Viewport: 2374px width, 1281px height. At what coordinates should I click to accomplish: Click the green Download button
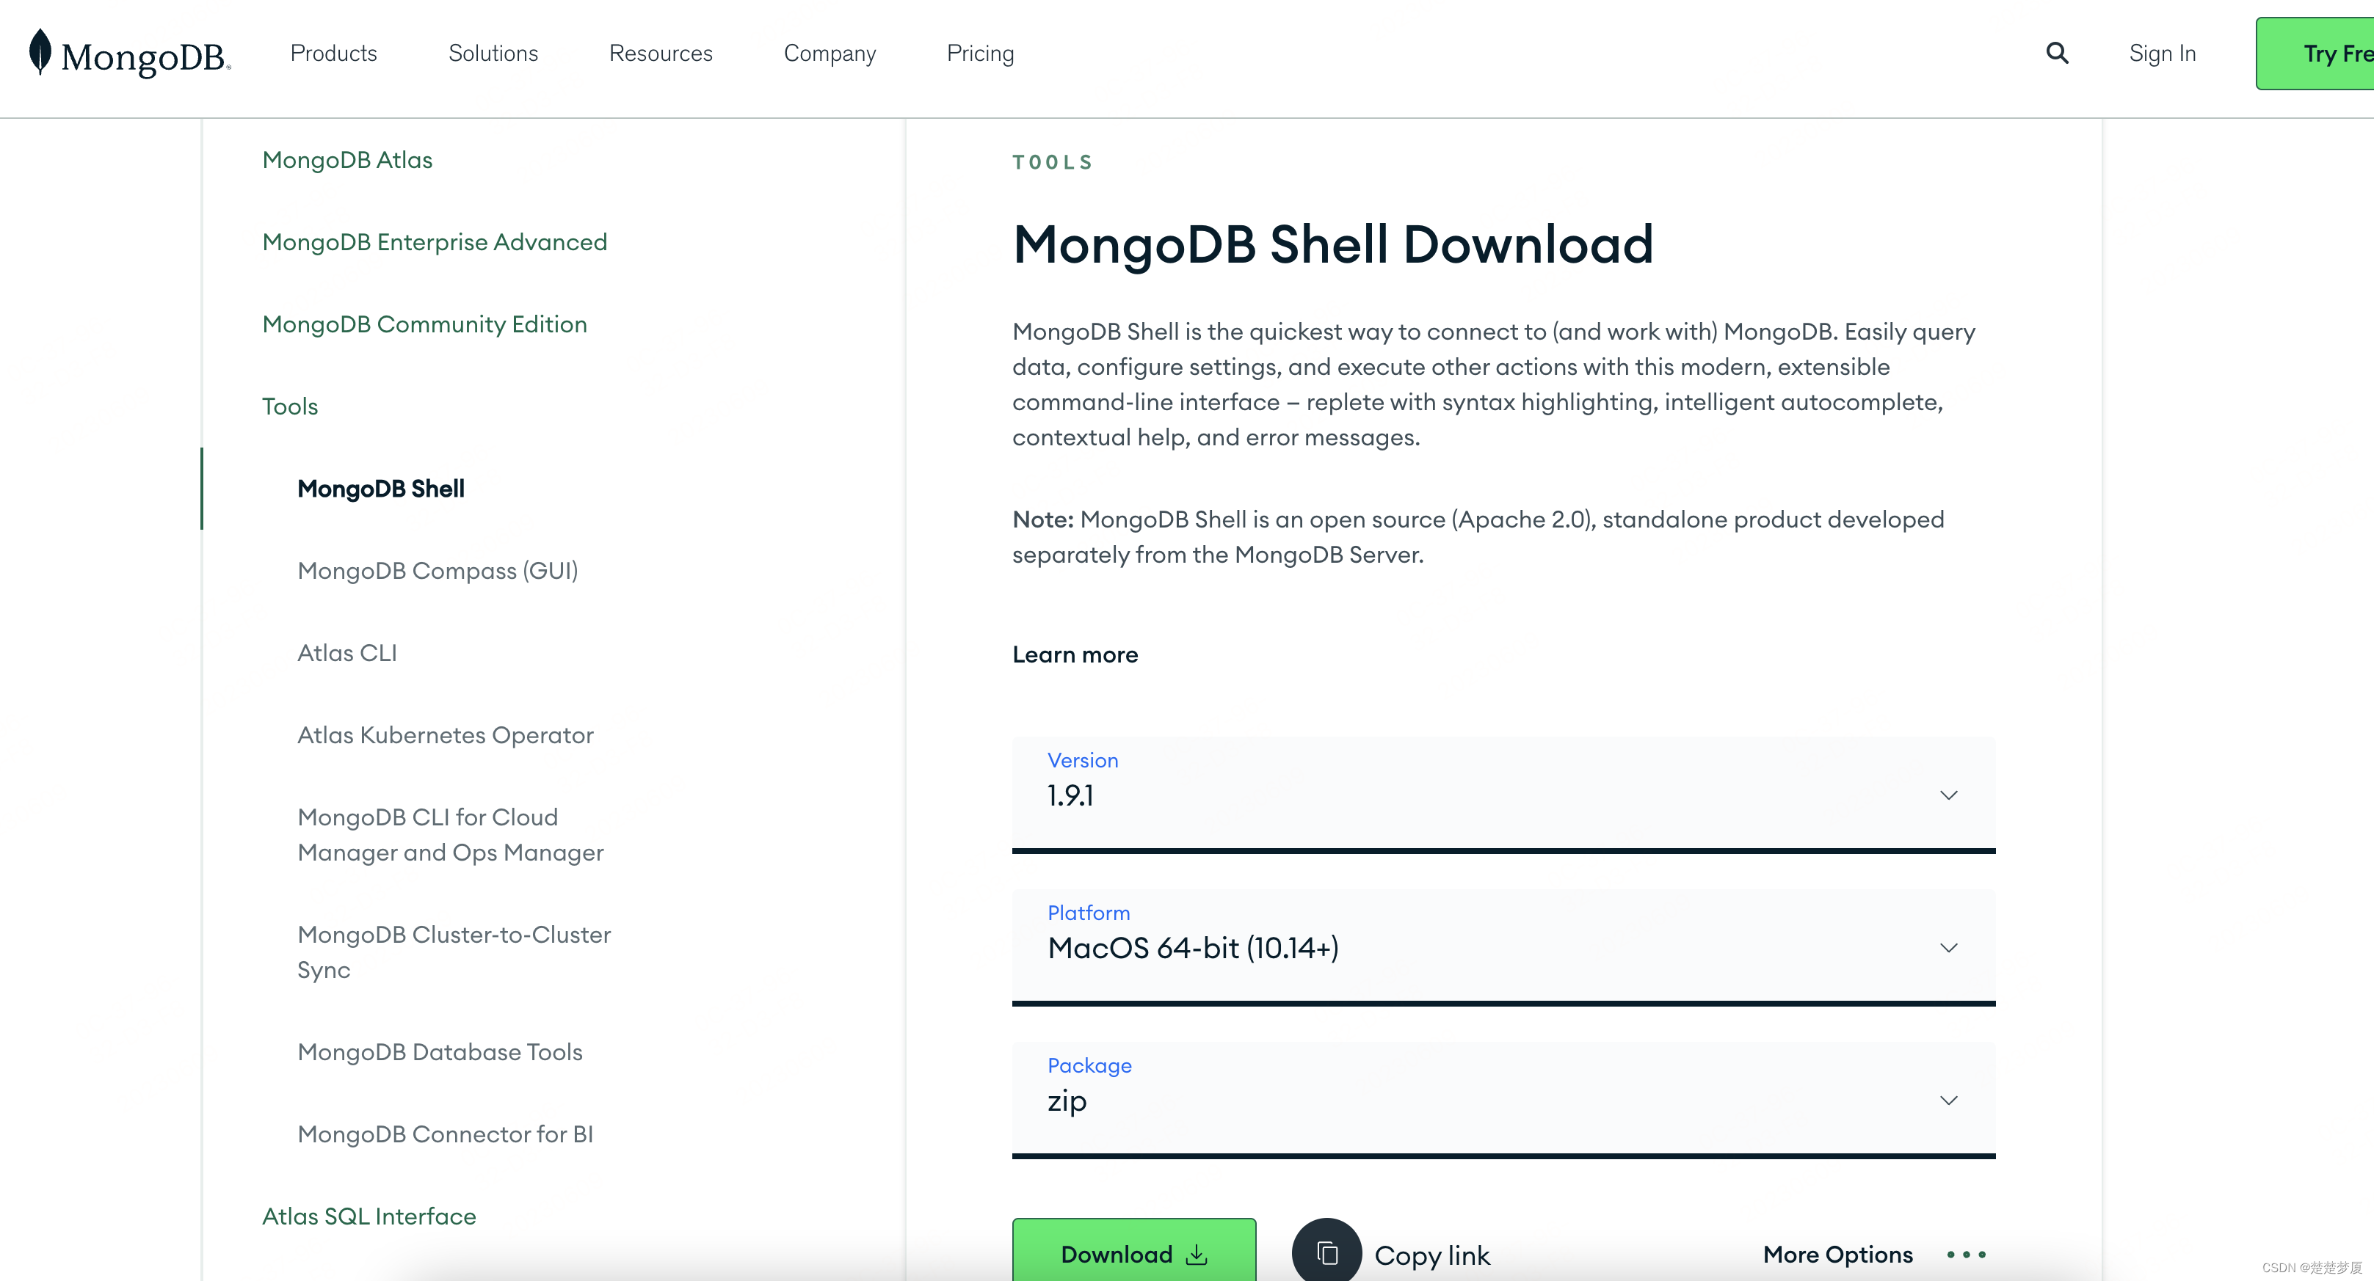[1133, 1251]
